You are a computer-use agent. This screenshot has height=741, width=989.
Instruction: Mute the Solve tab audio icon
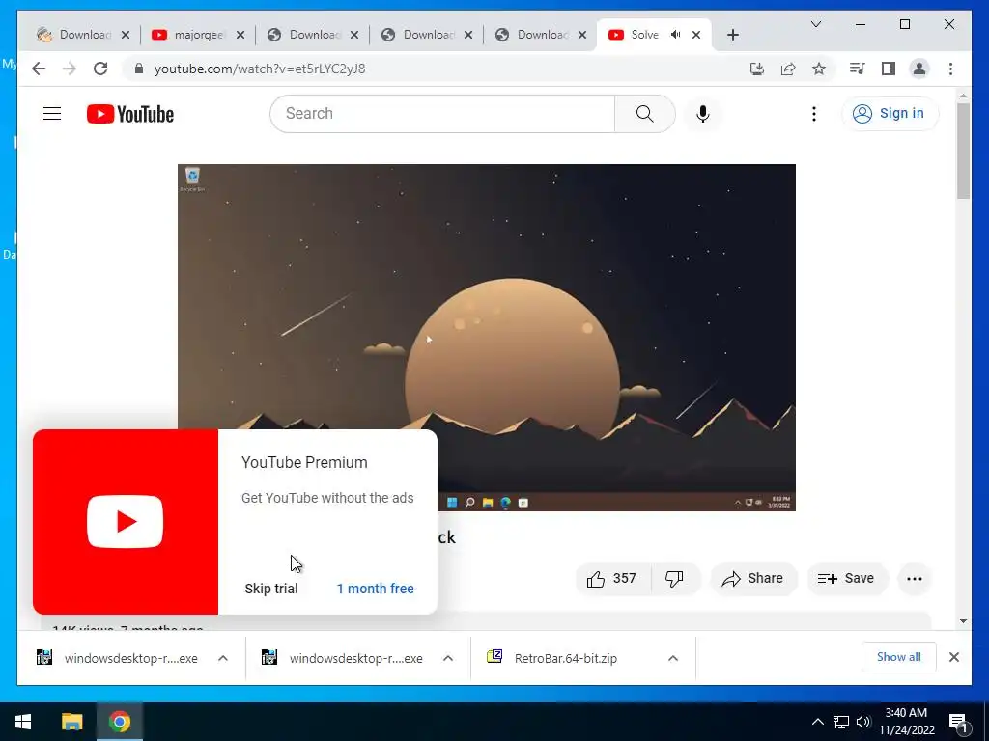(675, 35)
